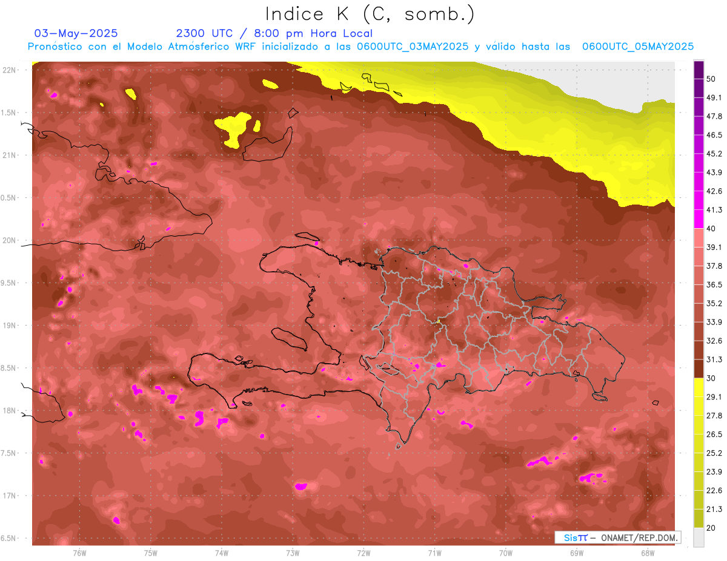Click the "19N" latitude axis label
The width and height of the screenshot is (727, 561).
pyautogui.click(x=10, y=326)
